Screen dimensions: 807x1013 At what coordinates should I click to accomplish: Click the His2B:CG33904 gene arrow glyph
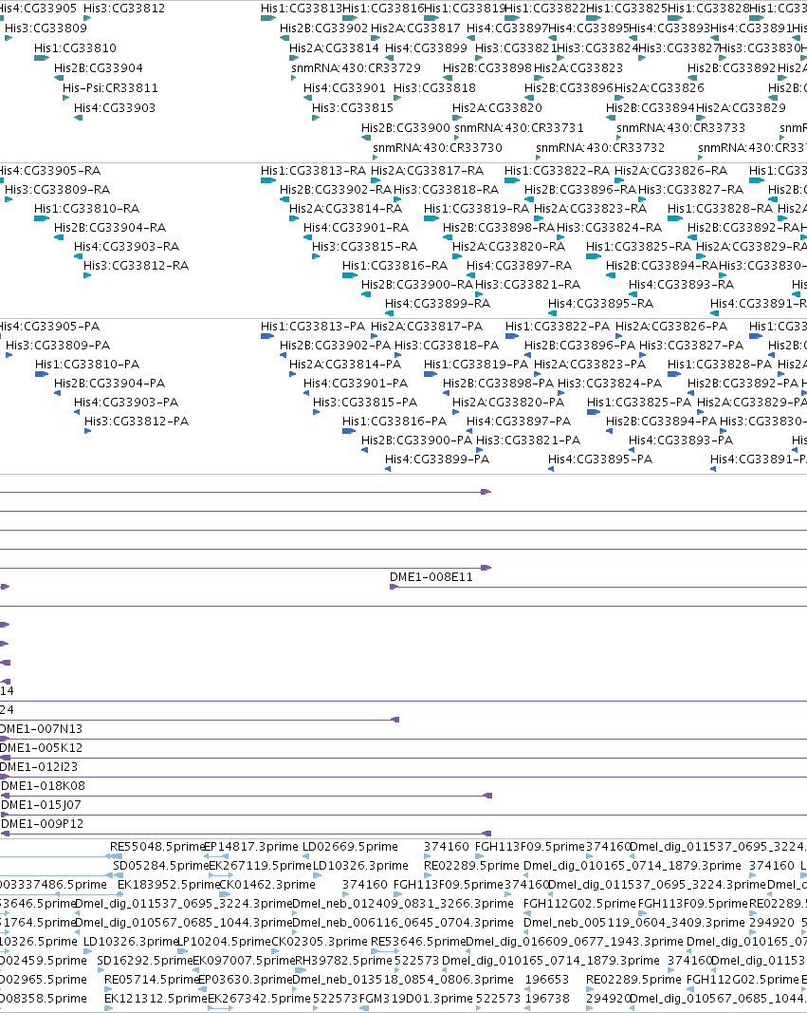pyautogui.click(x=59, y=78)
